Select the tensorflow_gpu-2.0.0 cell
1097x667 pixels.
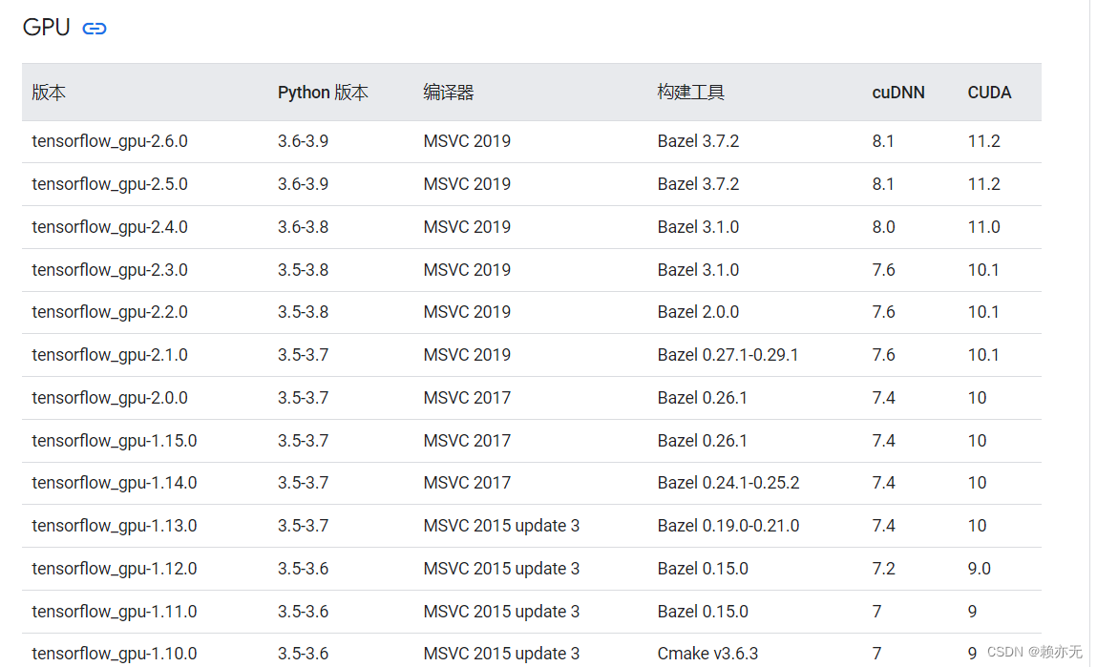110,398
